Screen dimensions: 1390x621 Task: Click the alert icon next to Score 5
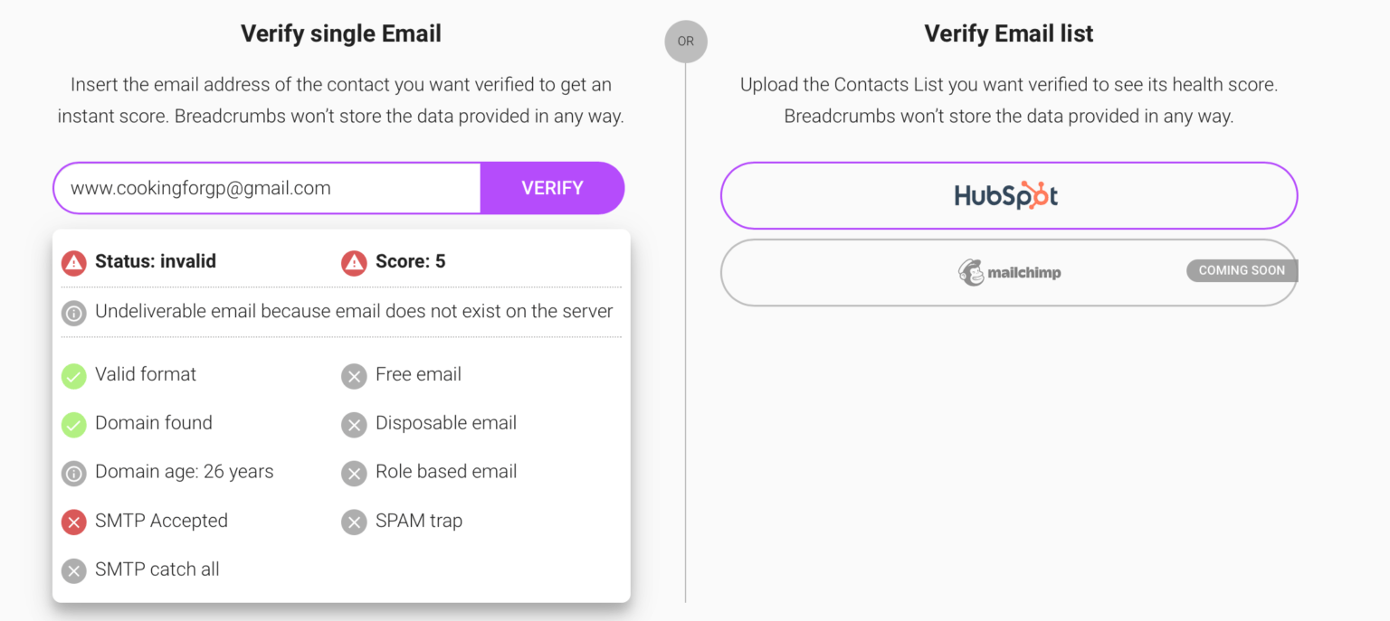354,263
